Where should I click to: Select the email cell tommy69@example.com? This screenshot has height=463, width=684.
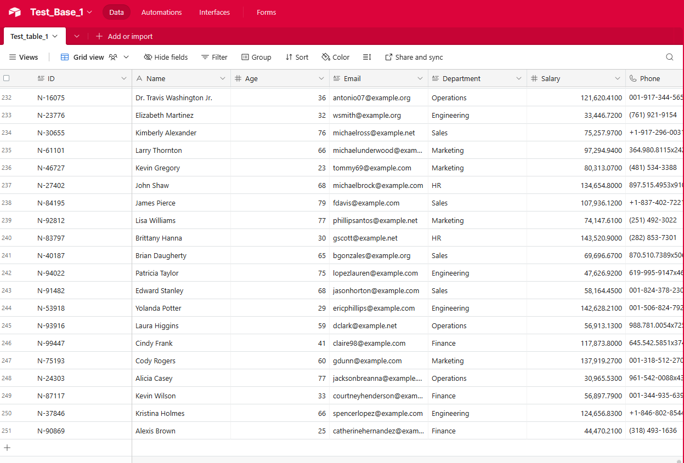[378, 168]
